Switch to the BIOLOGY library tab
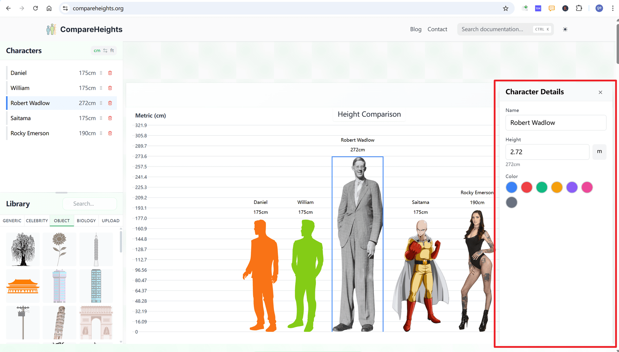This screenshot has height=352, width=619. pyautogui.click(x=86, y=221)
